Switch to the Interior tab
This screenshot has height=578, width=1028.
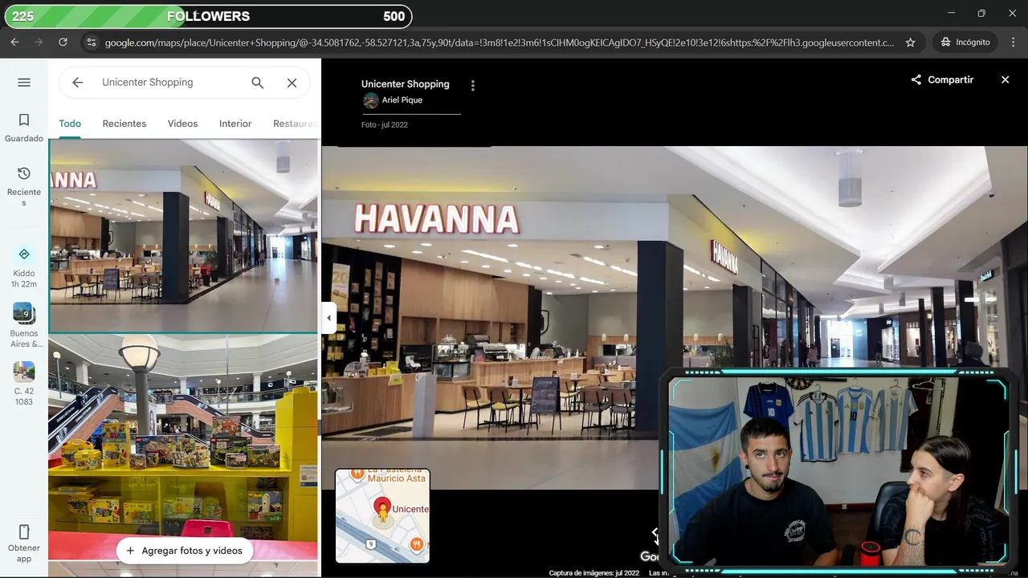(235, 124)
